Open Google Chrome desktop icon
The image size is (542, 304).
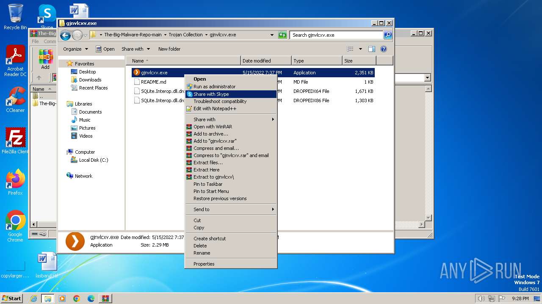15,226
